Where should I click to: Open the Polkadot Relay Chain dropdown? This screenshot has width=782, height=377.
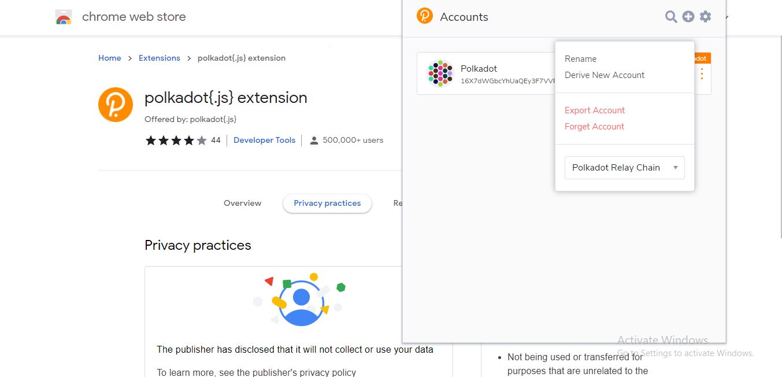[625, 168]
